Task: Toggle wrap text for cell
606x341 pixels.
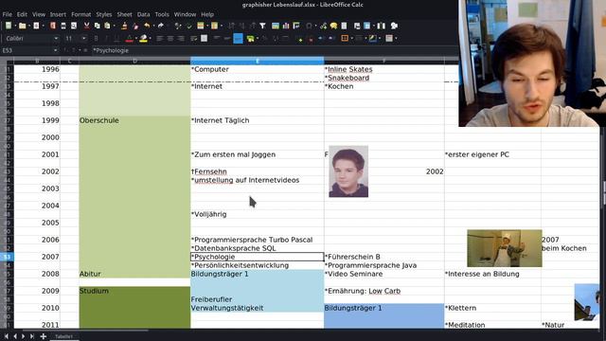Action: [x=193, y=38]
